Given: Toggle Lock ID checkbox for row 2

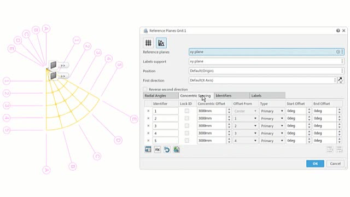Looking at the screenshot, I should [x=187, y=118].
